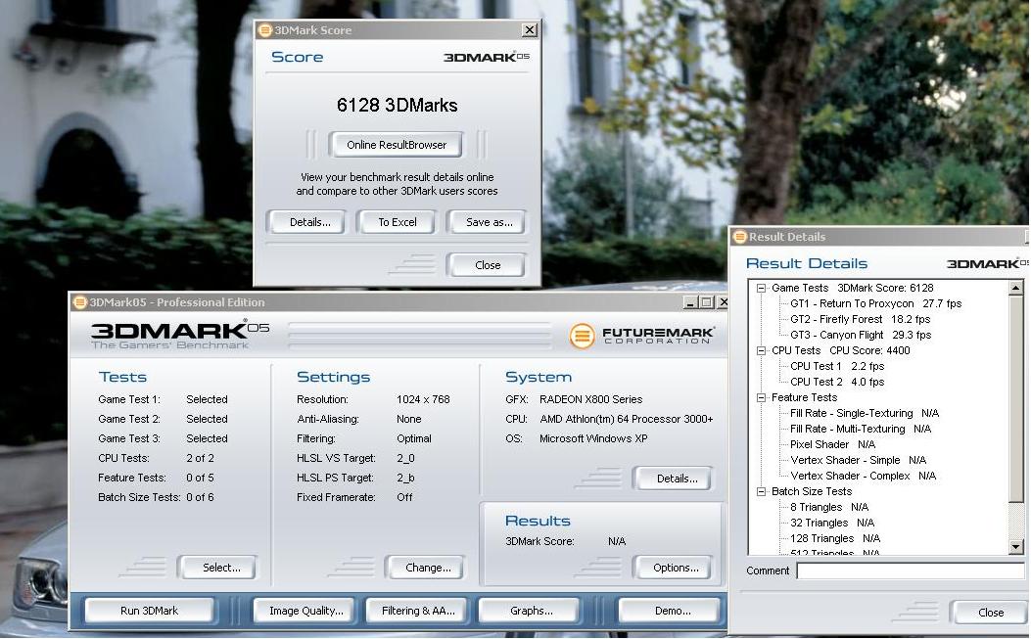Click the AMD Athlon(tm) 64 Processor 3000+ text
The image size is (1031, 639).
click(x=626, y=419)
